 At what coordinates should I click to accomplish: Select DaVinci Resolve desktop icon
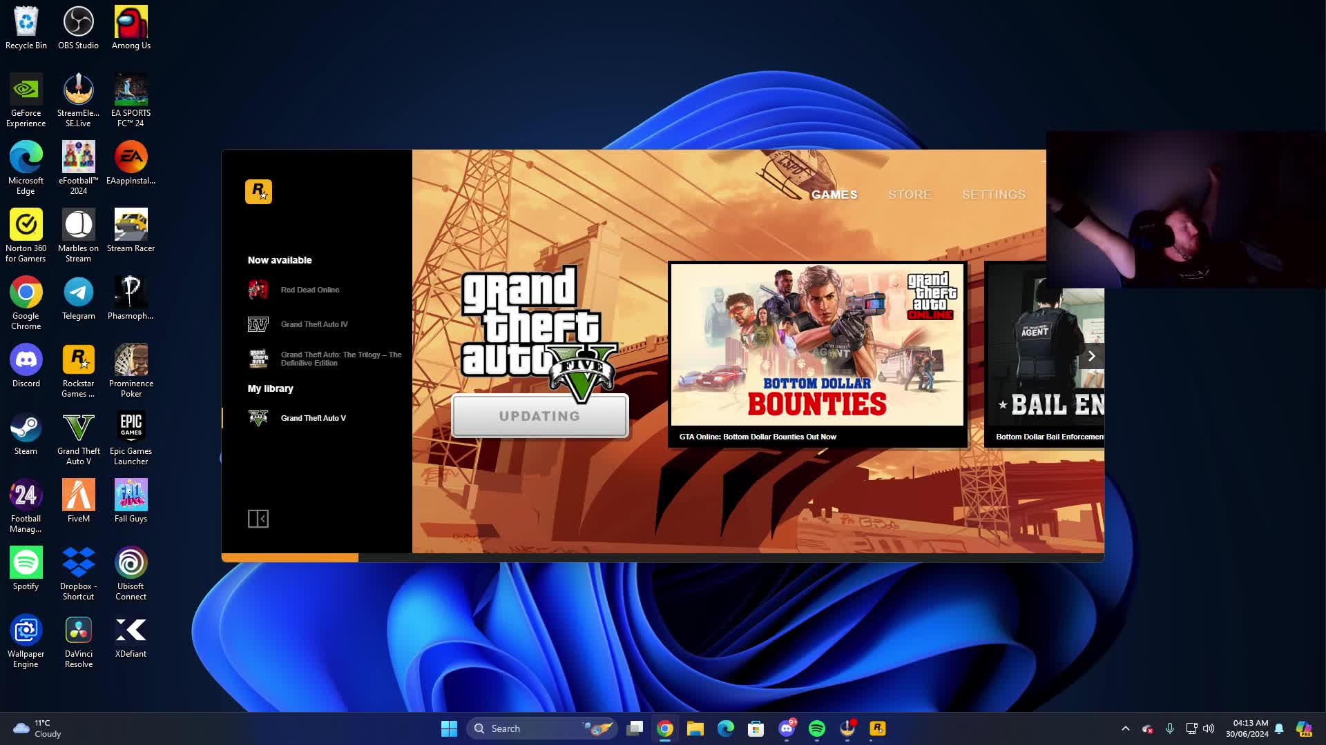coord(78,642)
